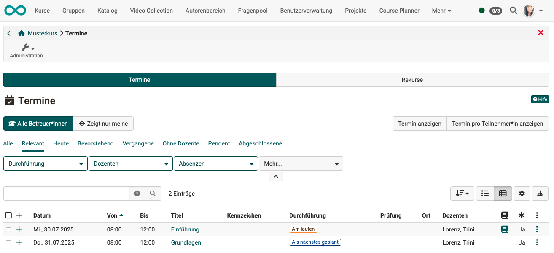Open the row actions menu for Grundlagen
The width and height of the screenshot is (554, 253).
[x=537, y=242]
